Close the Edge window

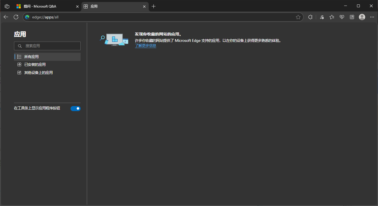coord(371,6)
